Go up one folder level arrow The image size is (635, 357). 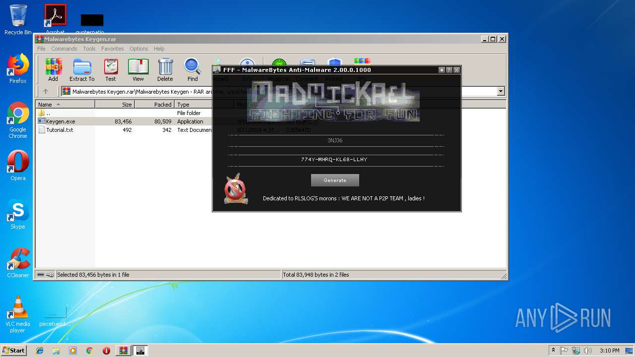coord(46,91)
